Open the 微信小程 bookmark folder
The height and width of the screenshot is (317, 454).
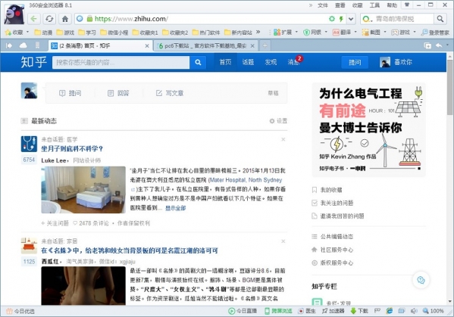pyautogui.click(x=114, y=33)
